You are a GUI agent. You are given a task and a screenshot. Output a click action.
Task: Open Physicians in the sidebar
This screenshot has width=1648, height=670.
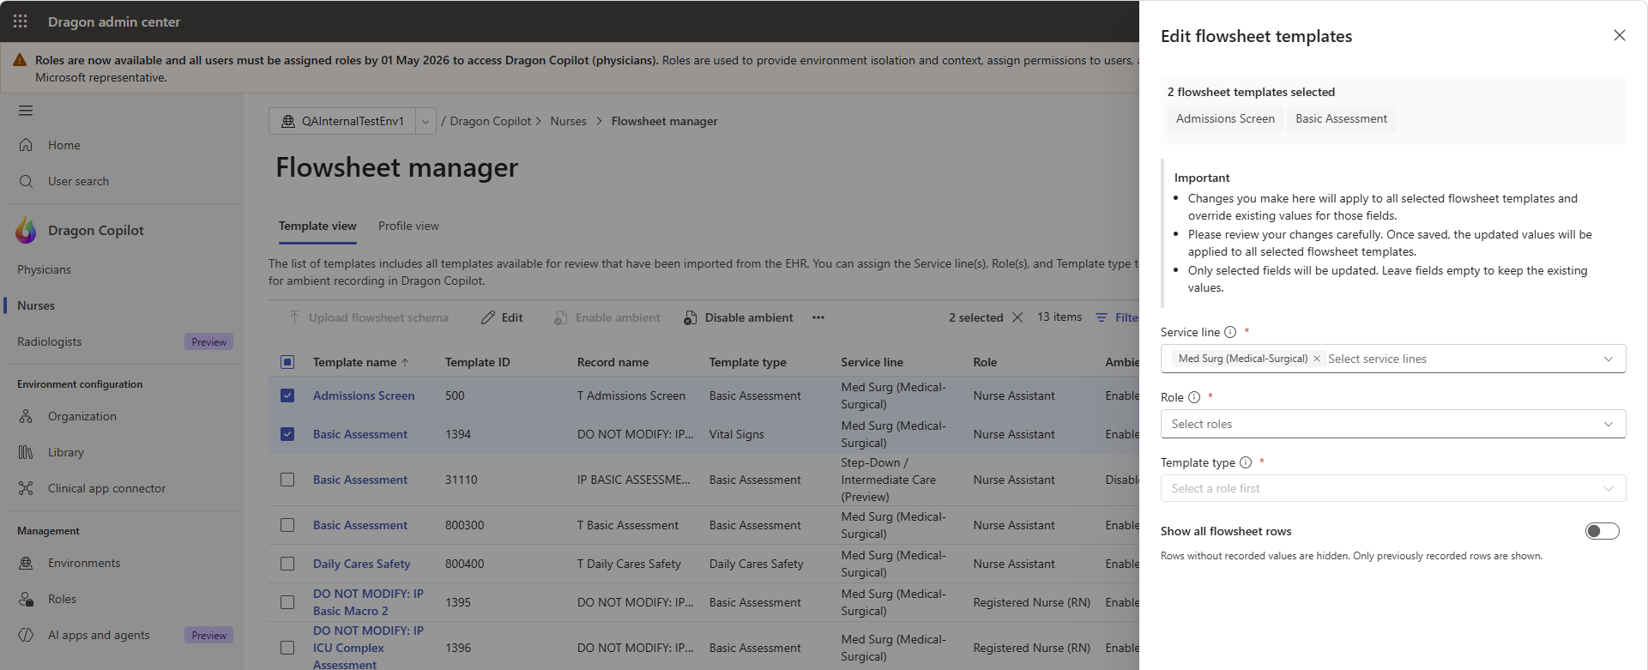[x=44, y=269]
